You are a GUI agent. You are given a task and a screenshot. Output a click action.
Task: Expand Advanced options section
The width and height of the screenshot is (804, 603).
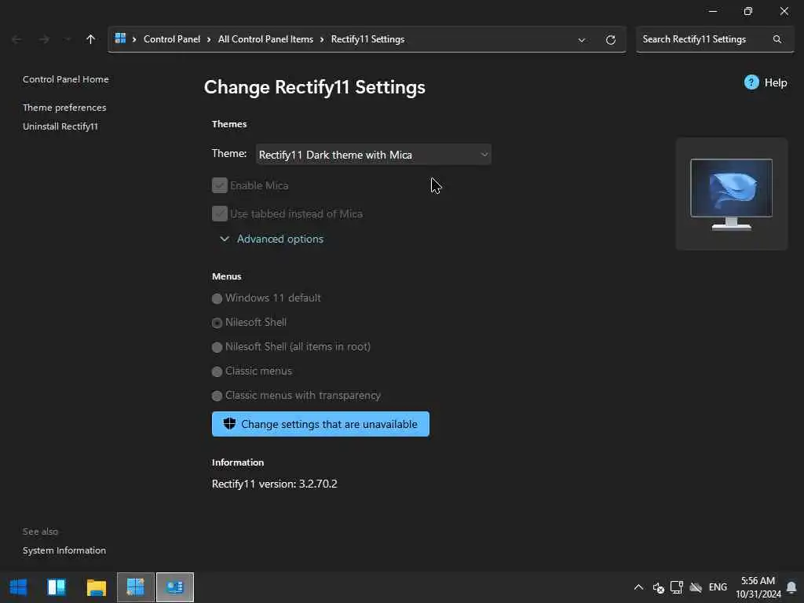(x=272, y=239)
